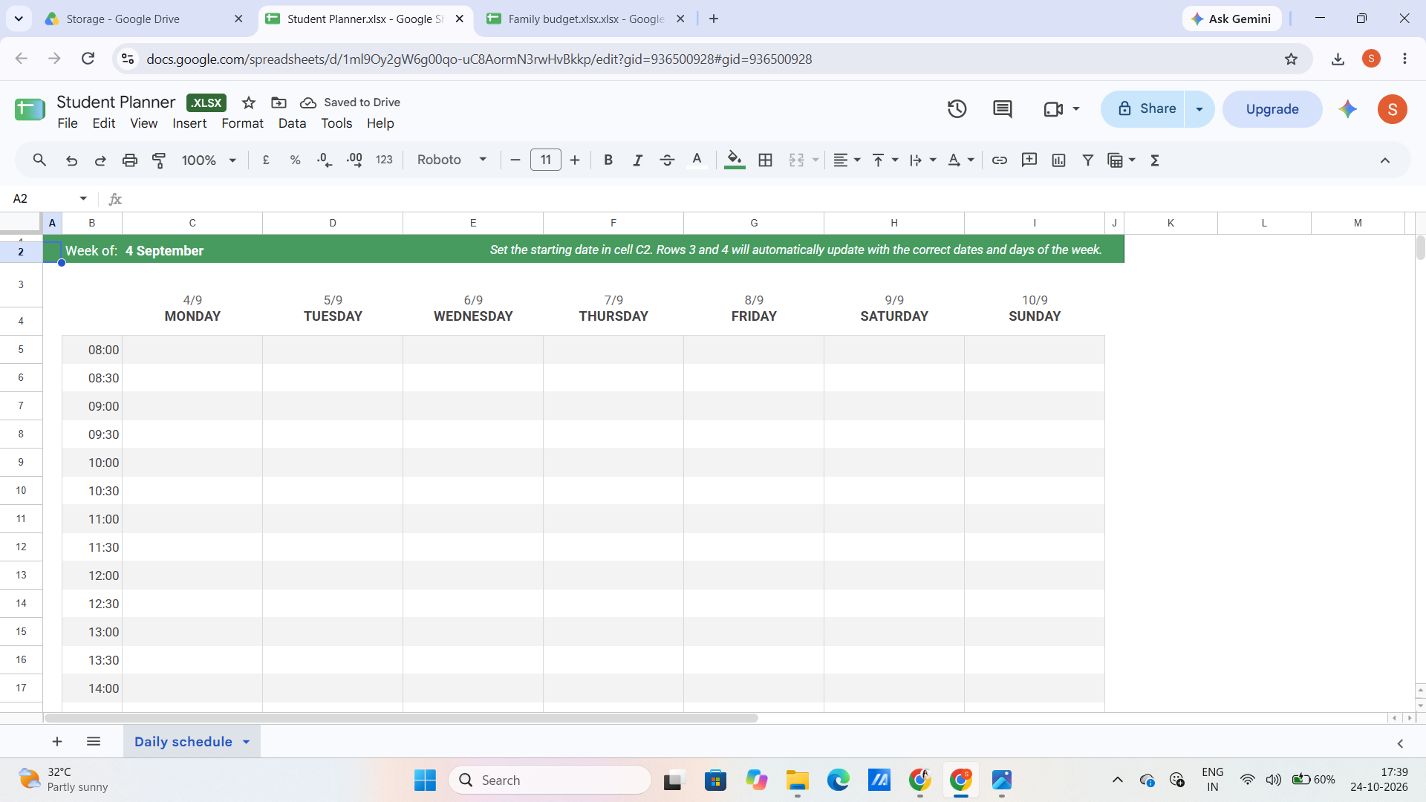Open the fill colour picker

point(735,160)
